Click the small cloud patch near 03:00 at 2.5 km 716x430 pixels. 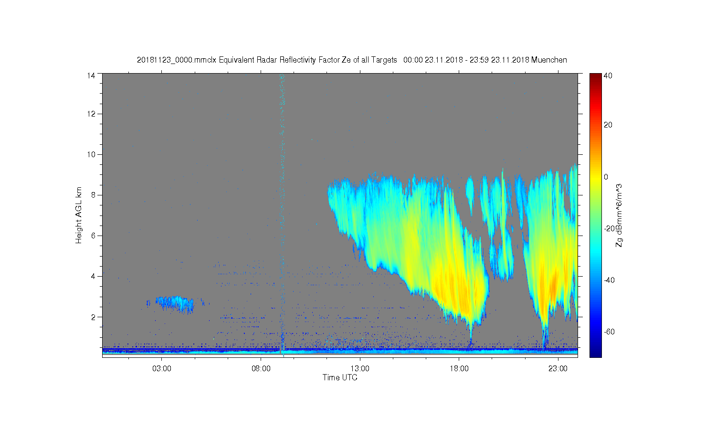coord(174,303)
